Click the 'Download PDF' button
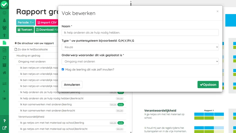This screenshot has height=133, width=236. pyautogui.click(x=47, y=30)
